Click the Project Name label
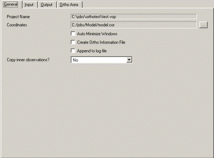214x158 pixels. click(x=18, y=17)
